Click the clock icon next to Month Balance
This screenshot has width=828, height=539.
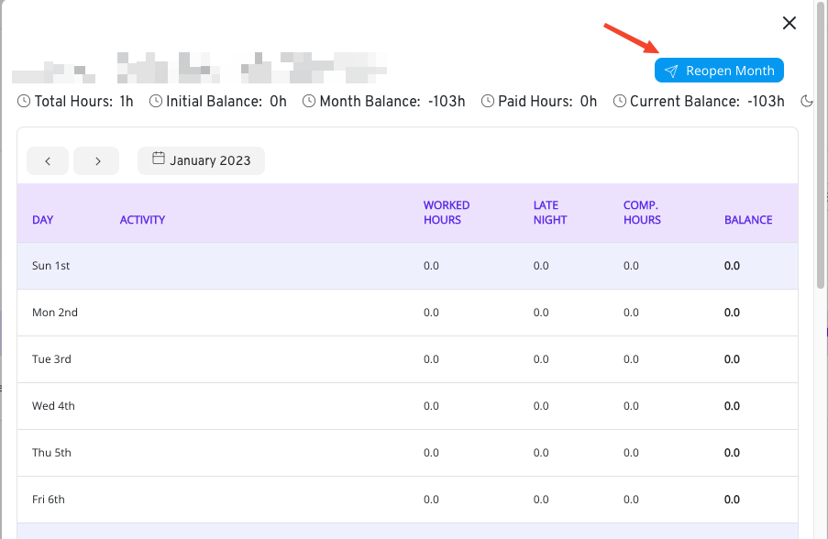[309, 101]
